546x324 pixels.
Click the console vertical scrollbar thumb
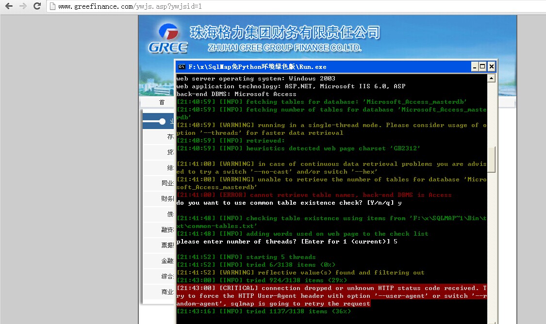pos(491,160)
